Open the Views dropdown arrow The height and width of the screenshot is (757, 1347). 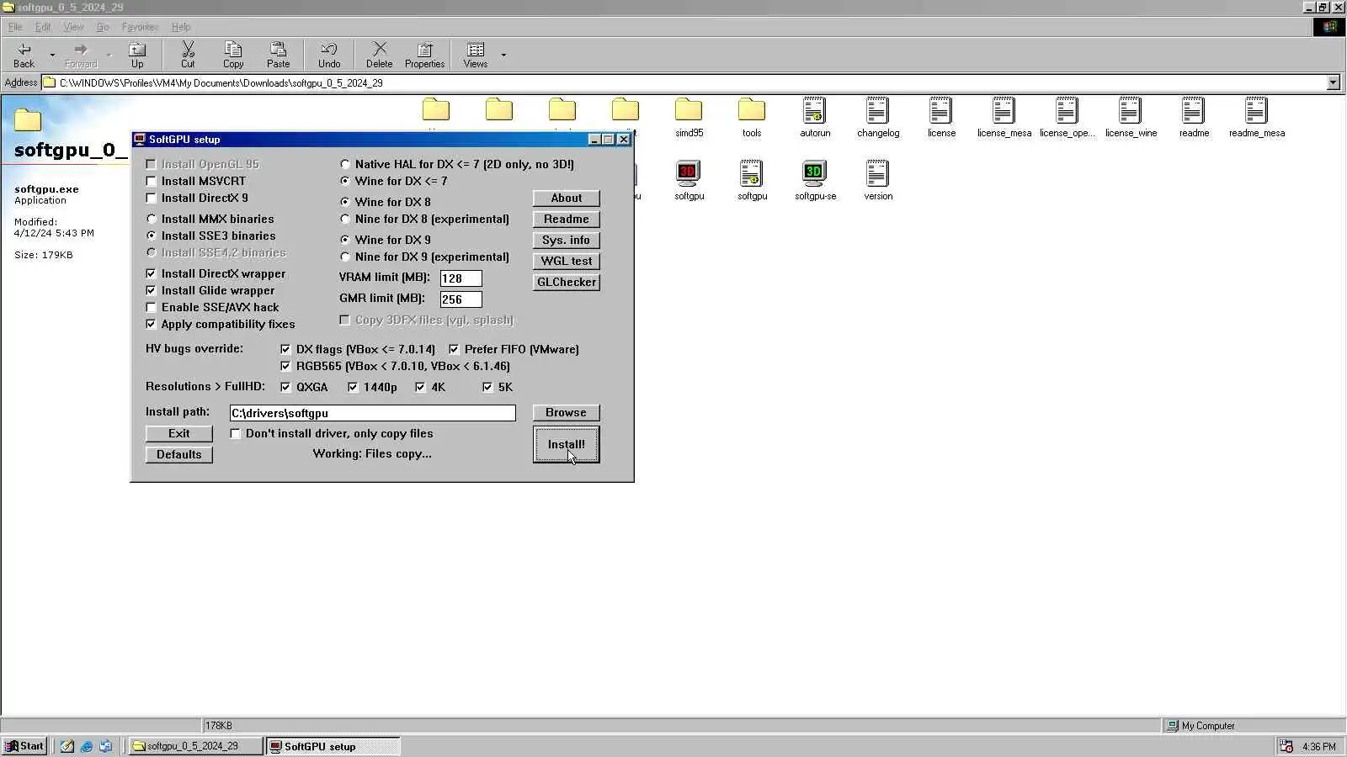pyautogui.click(x=503, y=56)
